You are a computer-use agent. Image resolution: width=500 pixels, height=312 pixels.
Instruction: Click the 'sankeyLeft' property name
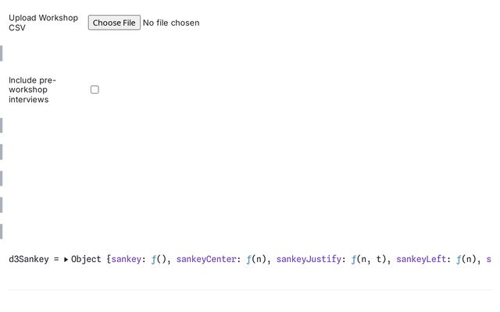[x=421, y=259]
